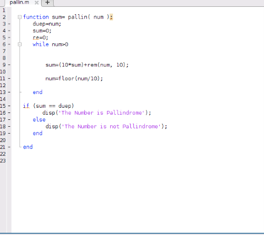
Task: Click 'num=floor(num/10);' line
Action: point(74,79)
